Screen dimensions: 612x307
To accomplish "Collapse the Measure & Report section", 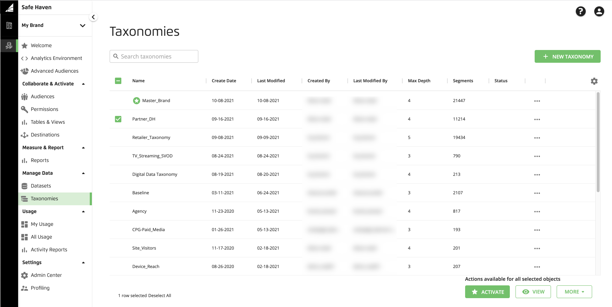I will 83,148.
